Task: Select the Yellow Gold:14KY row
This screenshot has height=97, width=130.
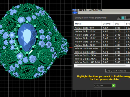Action: [x=102, y=35]
